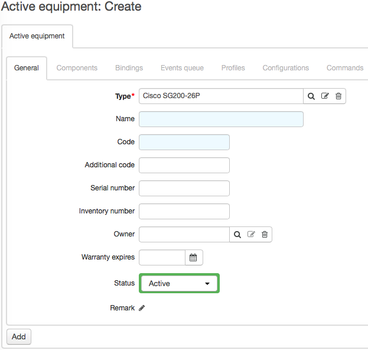Search for an equipment Type
368x350 pixels.
(311, 96)
